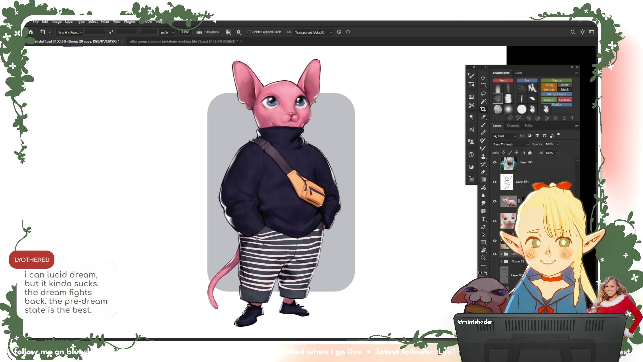Click the Straighten button
Screen dimensions: 643x362
(x=212, y=32)
